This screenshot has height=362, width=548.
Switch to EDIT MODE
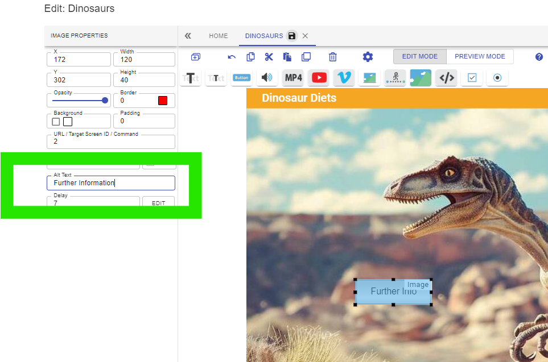420,56
